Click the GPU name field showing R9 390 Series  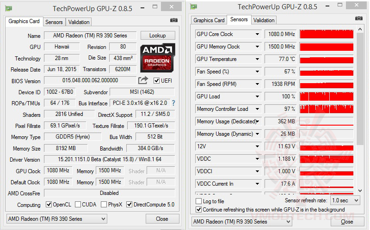pos(90,36)
